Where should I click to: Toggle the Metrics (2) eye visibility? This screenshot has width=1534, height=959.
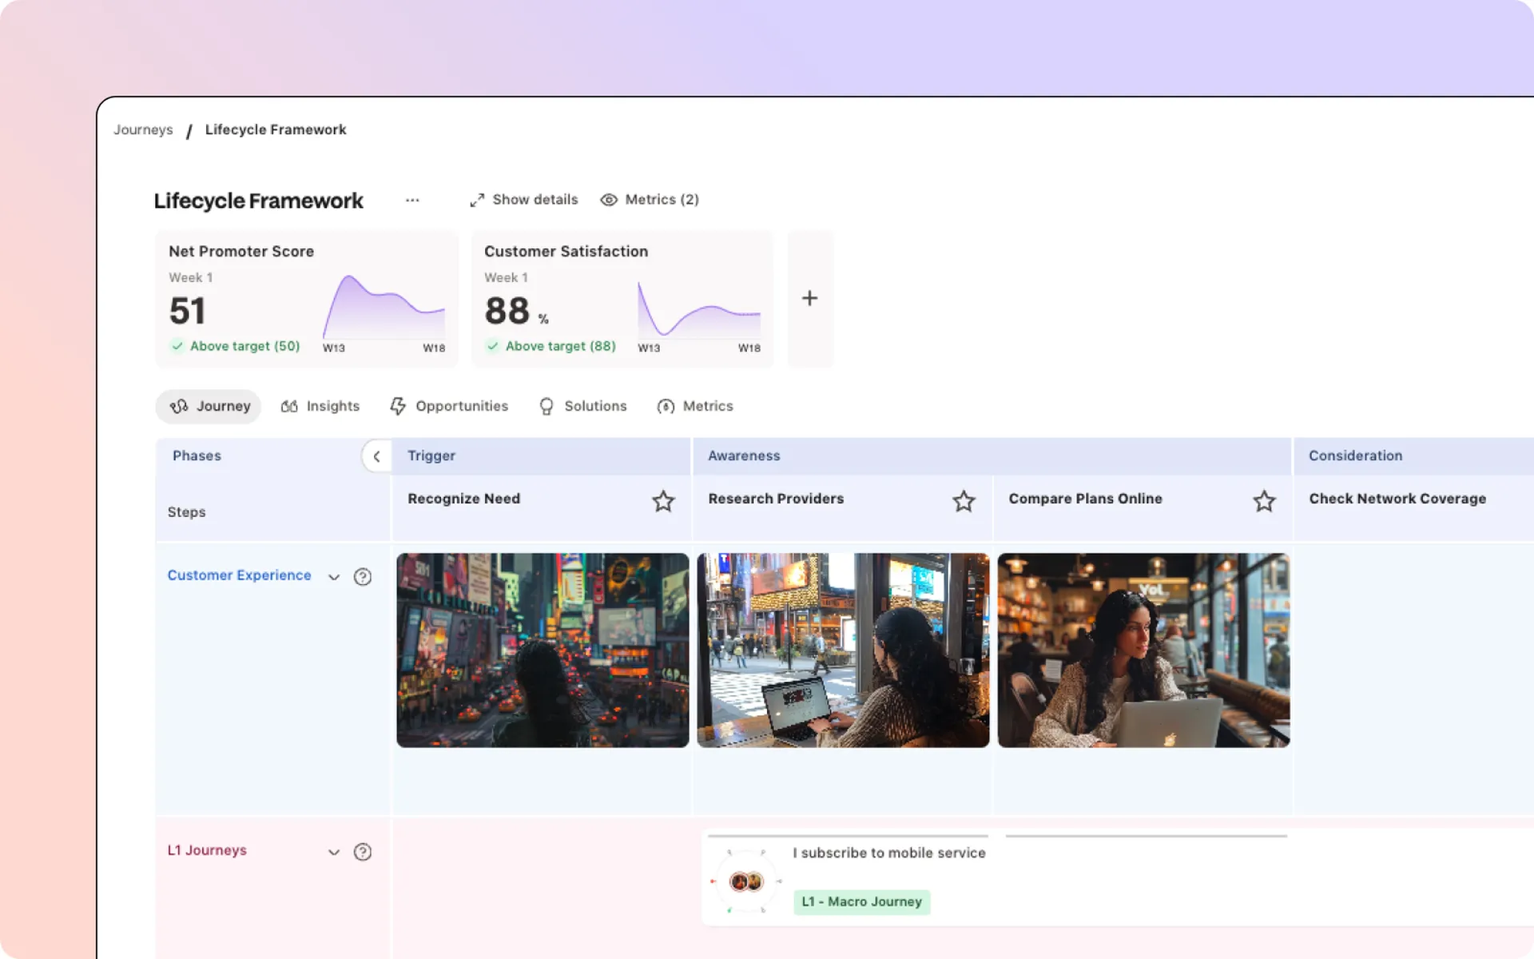click(609, 200)
